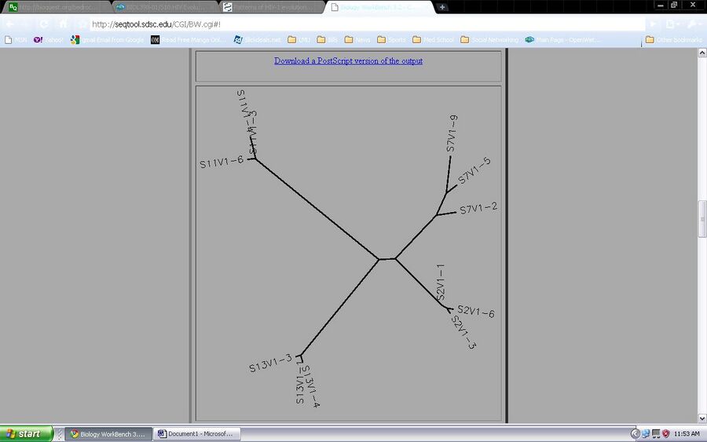Click the vertical scrollbar thumb
The image size is (707, 442).
coord(702,220)
